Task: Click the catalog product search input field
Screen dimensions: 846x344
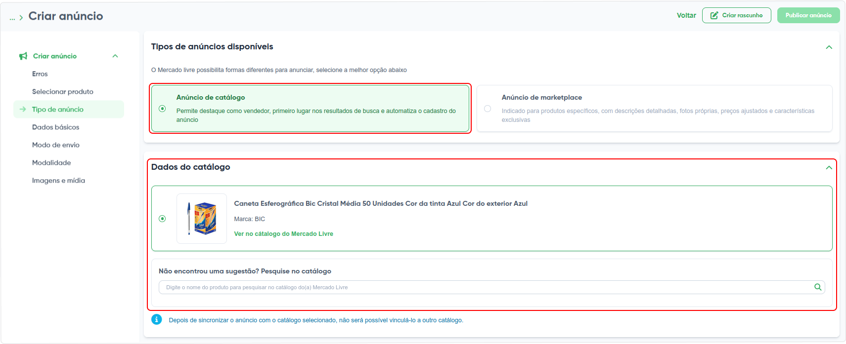Action: (491, 287)
